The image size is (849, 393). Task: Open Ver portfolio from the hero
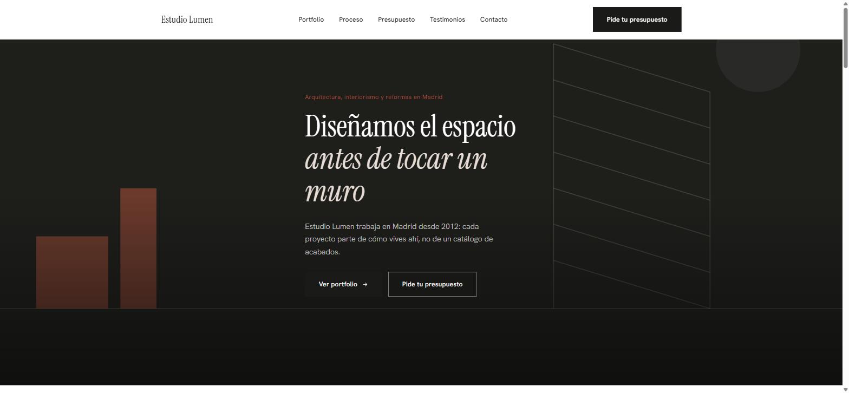343,284
